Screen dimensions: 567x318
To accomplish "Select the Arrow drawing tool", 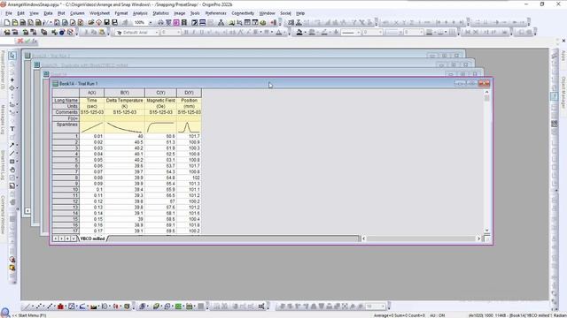I will pyautogui.click(x=12, y=145).
